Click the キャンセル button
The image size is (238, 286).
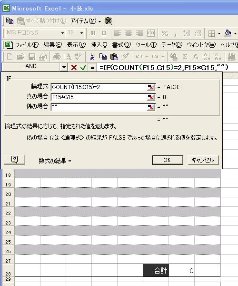(203, 160)
